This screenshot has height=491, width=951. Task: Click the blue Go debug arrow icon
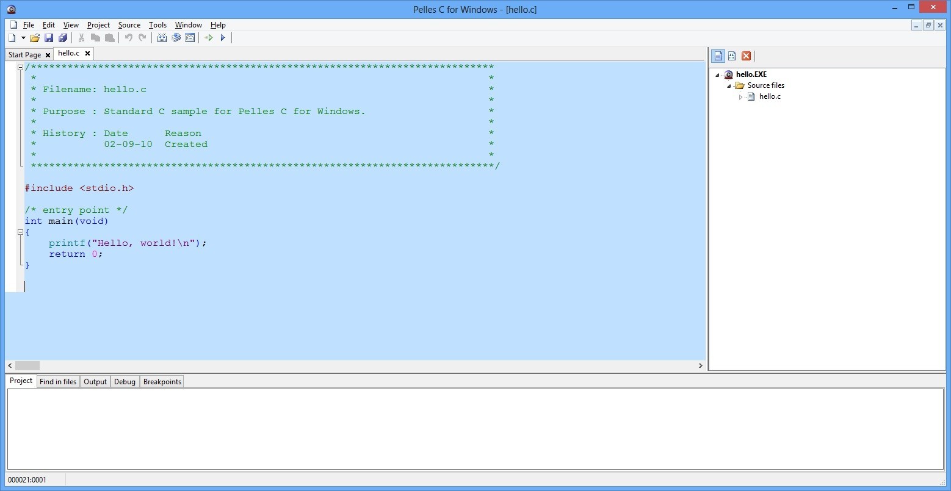click(x=223, y=38)
